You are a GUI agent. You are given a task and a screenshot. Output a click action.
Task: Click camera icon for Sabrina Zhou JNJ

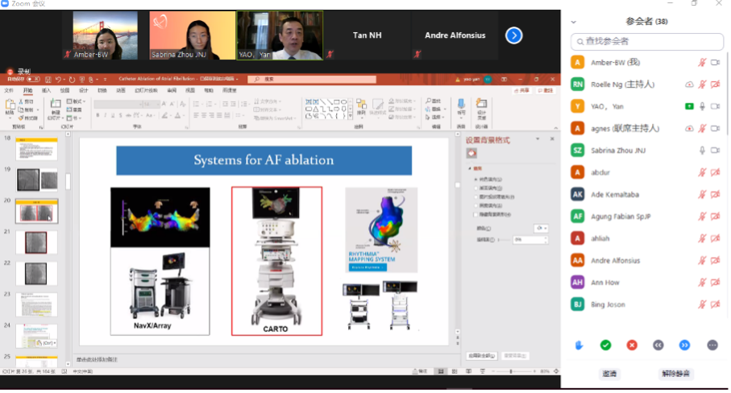(x=715, y=151)
